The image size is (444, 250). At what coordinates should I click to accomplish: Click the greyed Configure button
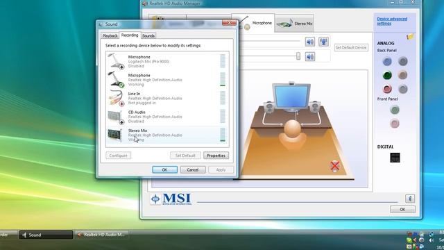tap(119, 156)
